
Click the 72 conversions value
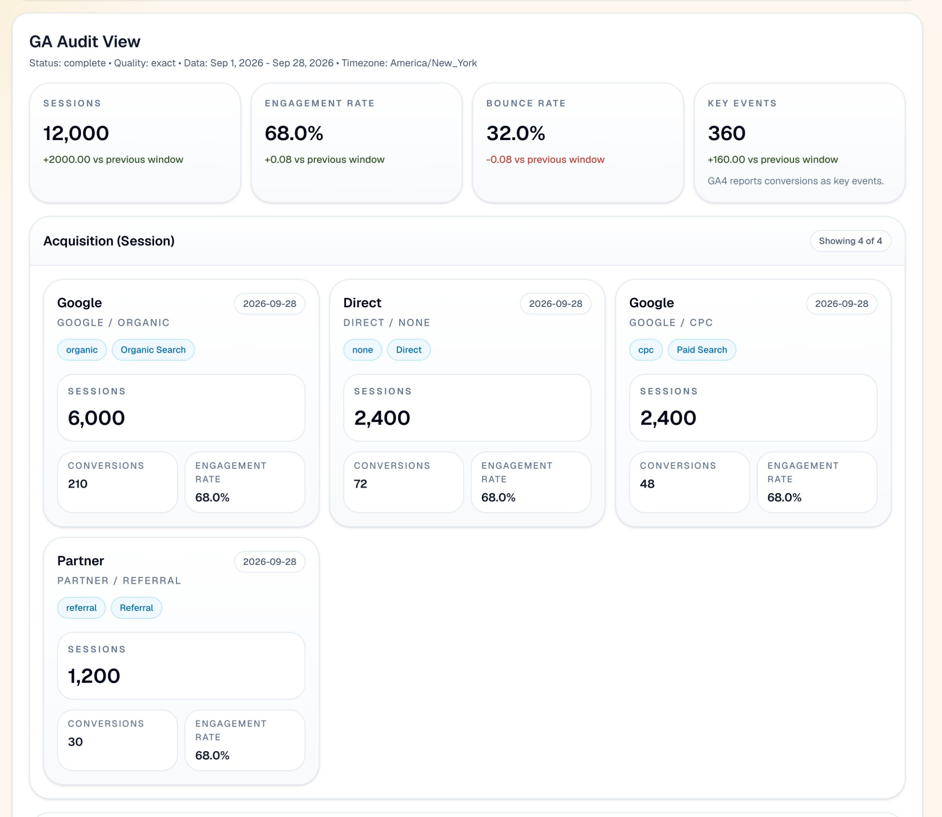(x=360, y=484)
